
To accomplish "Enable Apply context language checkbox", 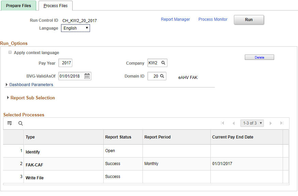I will [x=10, y=52].
